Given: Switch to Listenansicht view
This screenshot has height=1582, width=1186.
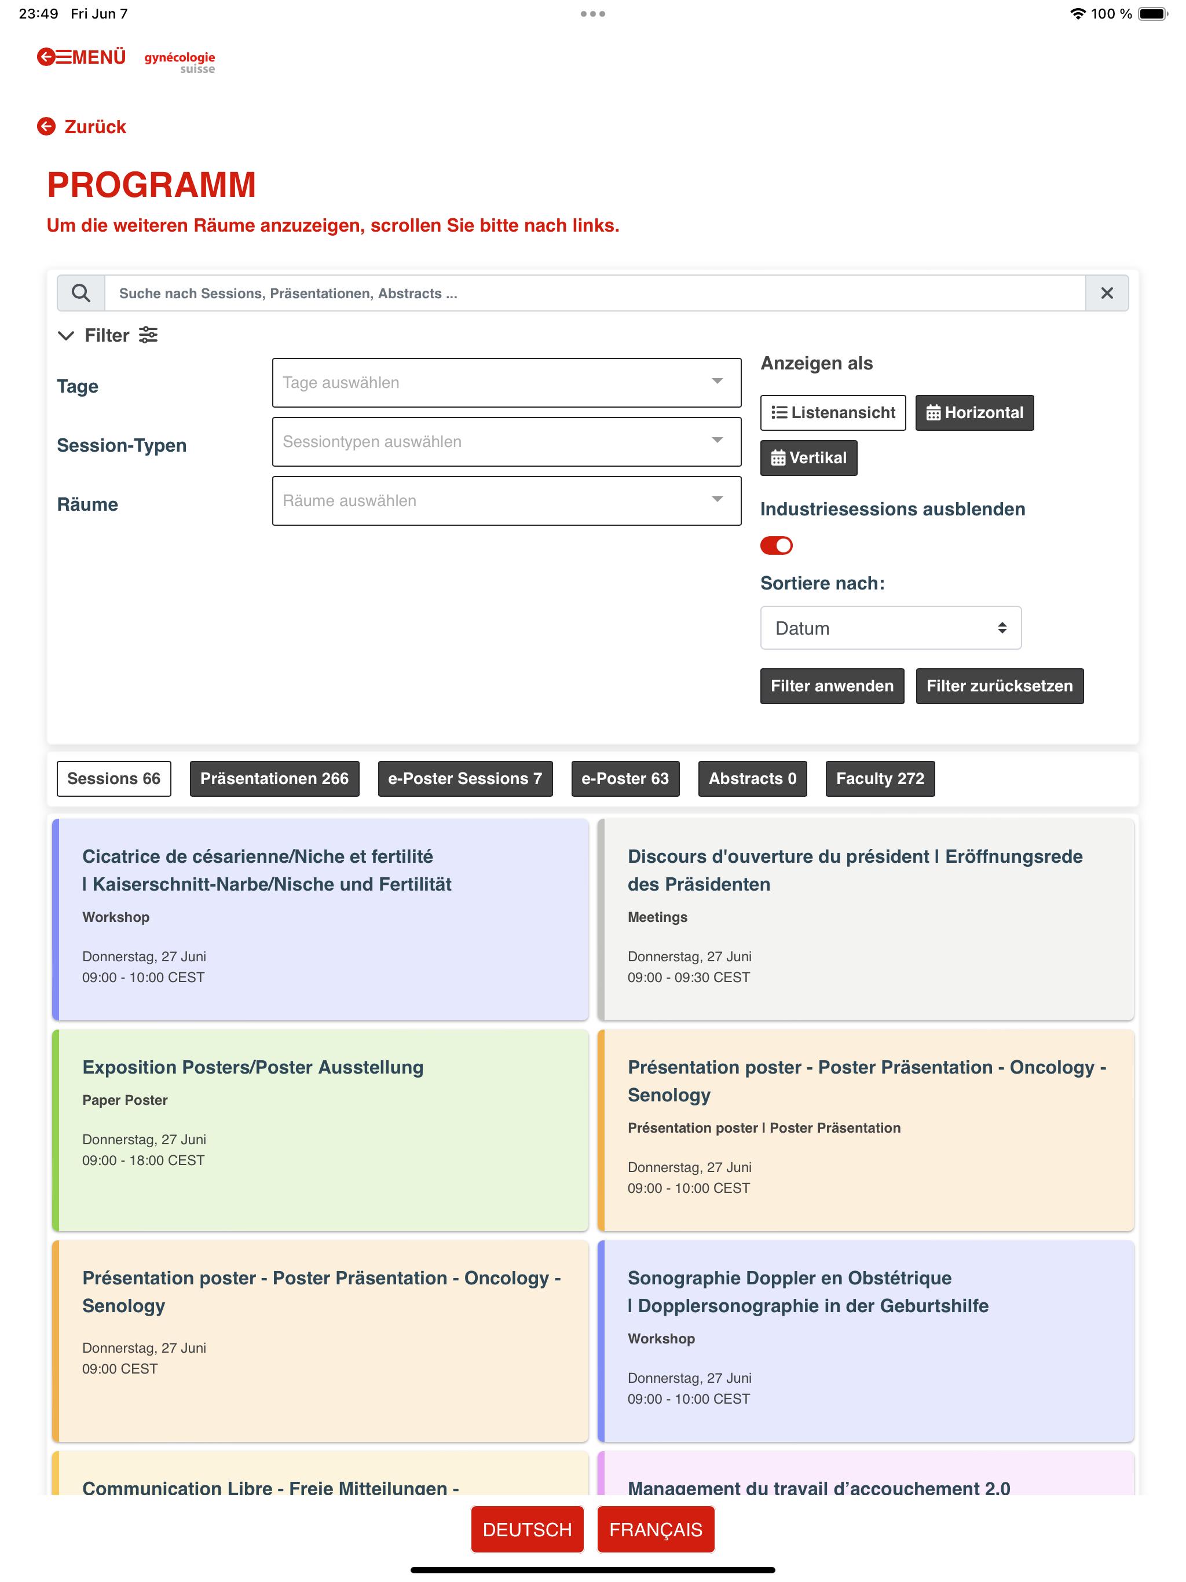Looking at the screenshot, I should click(x=833, y=413).
